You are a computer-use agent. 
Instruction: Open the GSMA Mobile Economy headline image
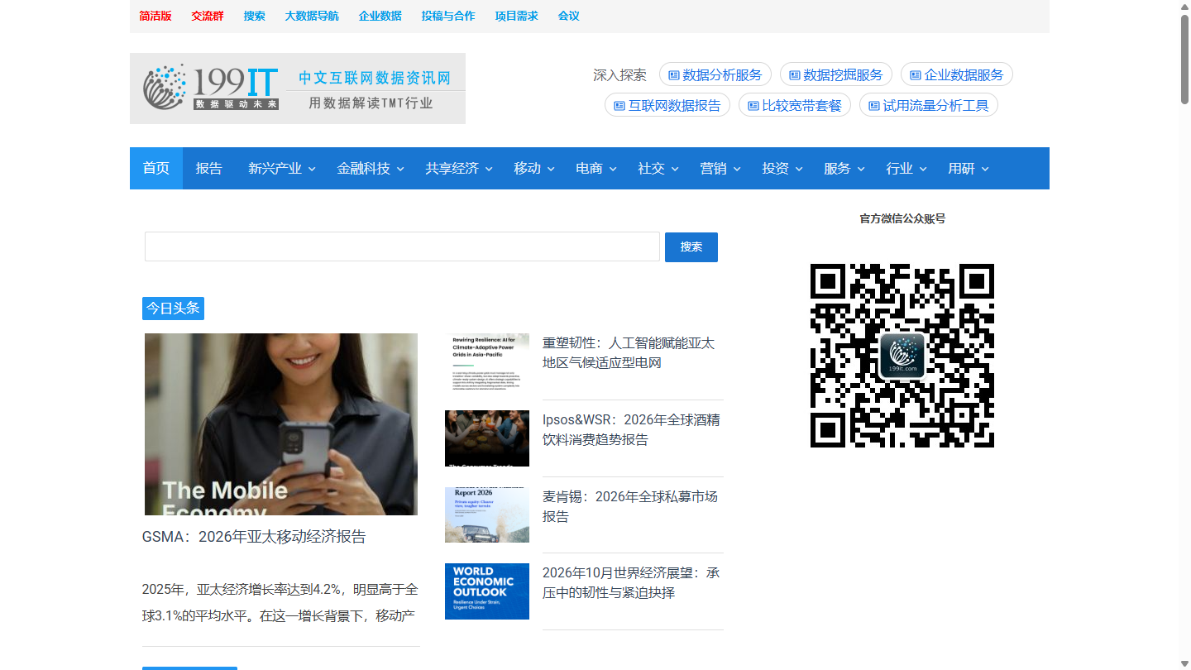pyautogui.click(x=281, y=424)
